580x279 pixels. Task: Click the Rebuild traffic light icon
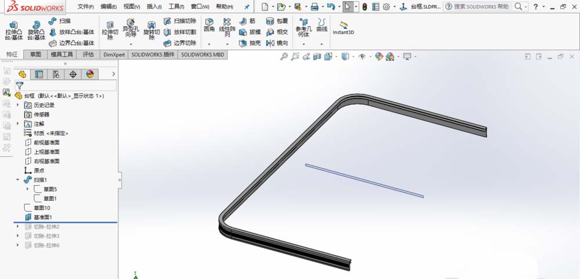point(364,6)
